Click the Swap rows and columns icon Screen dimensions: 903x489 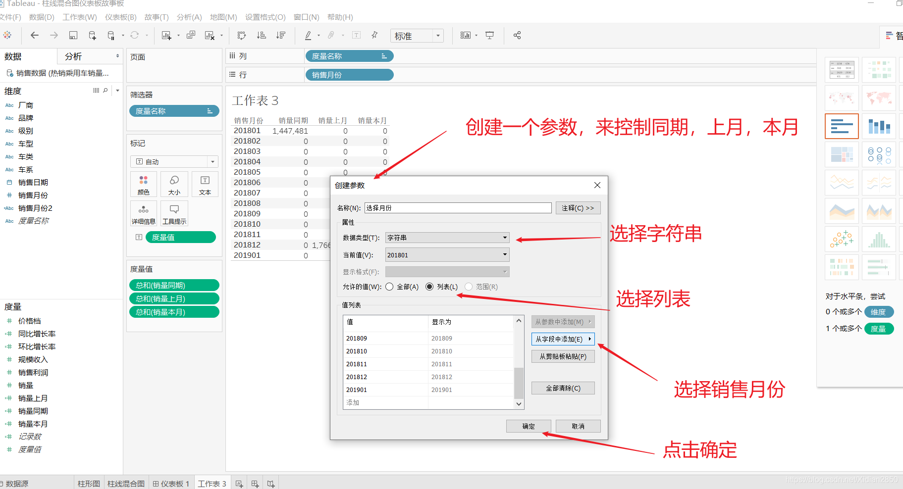click(242, 35)
